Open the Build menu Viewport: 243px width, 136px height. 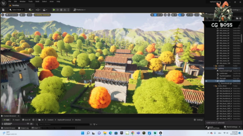(x=37, y=2)
